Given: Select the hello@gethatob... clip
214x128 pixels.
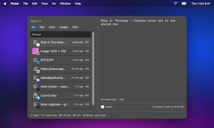Looking at the screenshot, I should pos(61,78).
